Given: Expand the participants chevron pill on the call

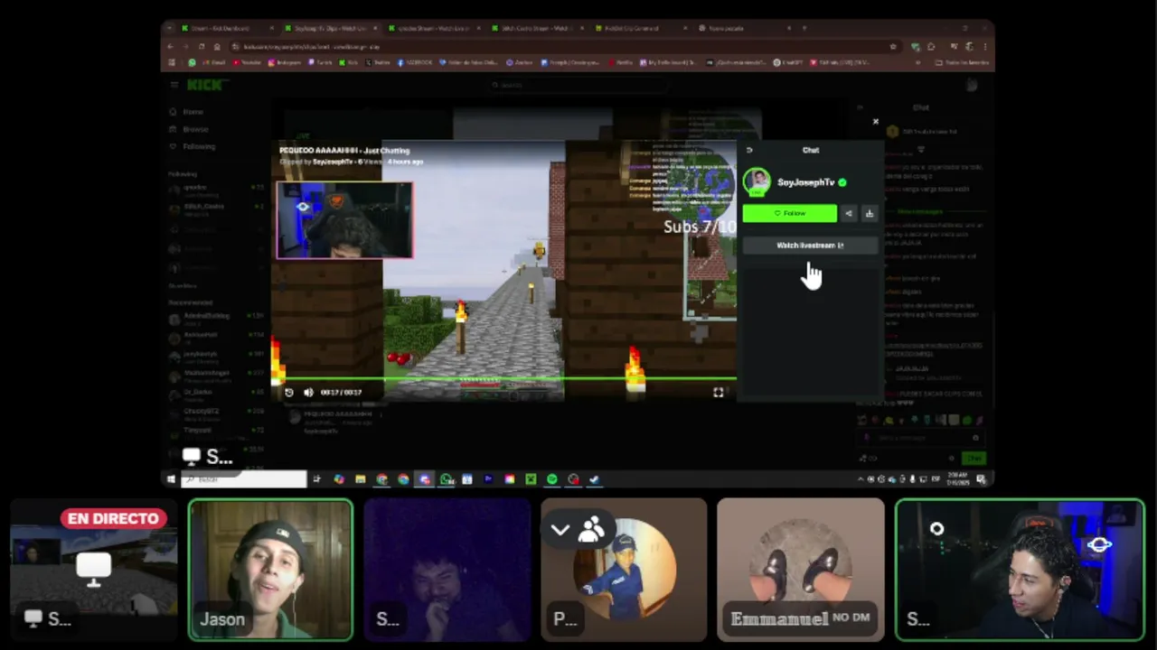Looking at the screenshot, I should click(x=578, y=530).
